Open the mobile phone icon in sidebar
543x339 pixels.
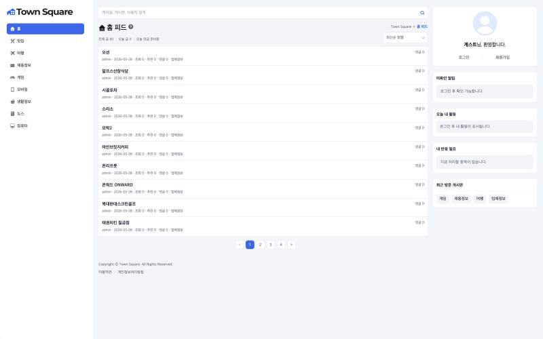pos(12,89)
